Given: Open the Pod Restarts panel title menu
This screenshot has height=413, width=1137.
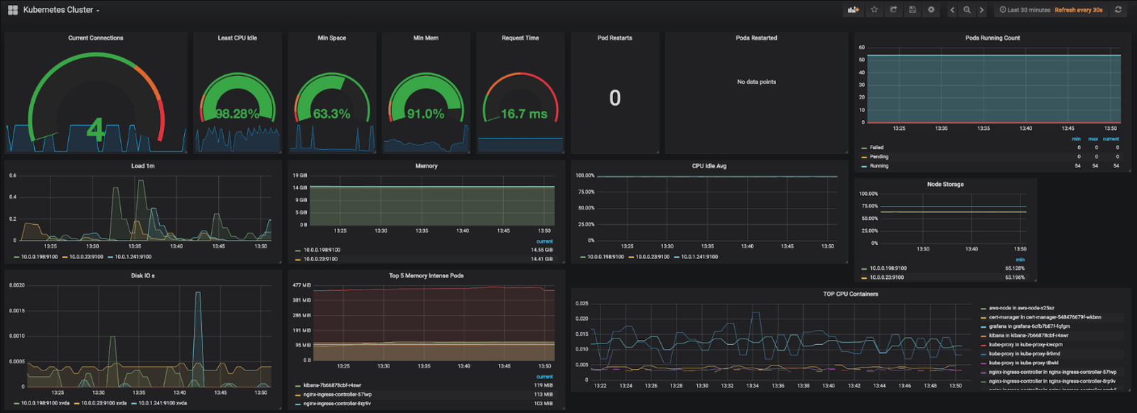Looking at the screenshot, I should [615, 38].
